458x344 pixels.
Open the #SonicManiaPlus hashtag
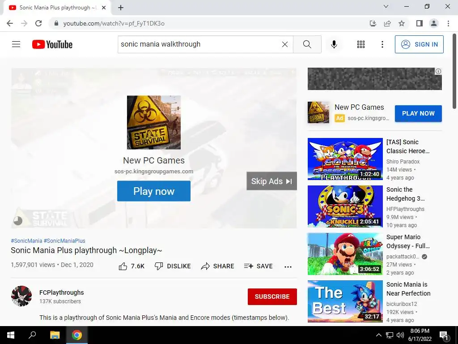pos(64,241)
